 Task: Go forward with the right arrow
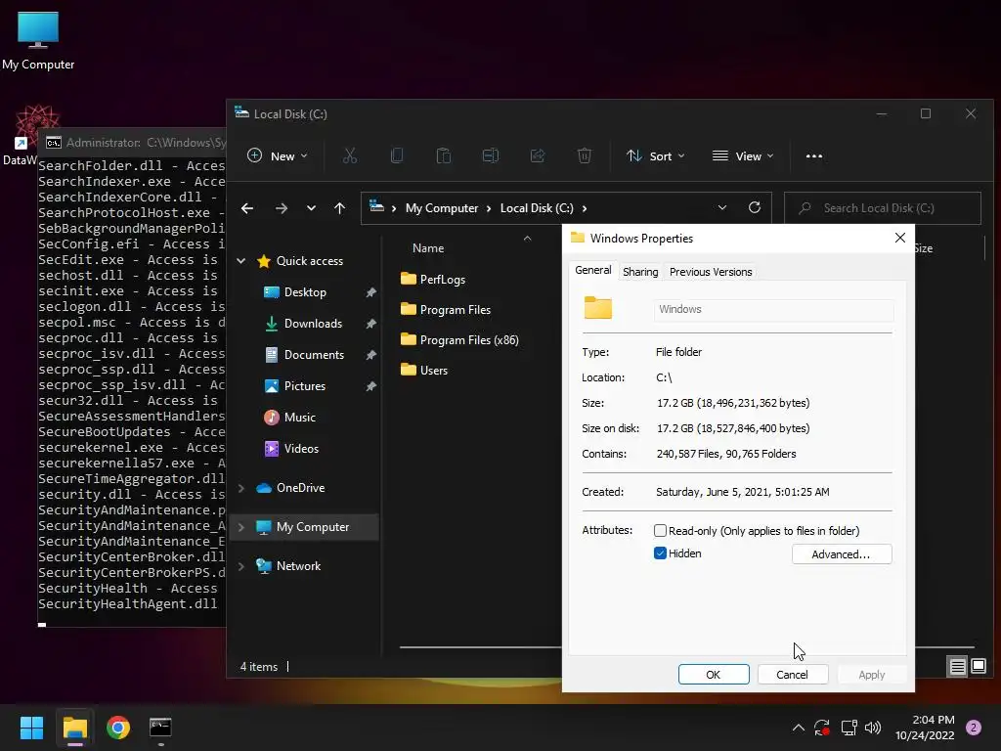pos(281,208)
